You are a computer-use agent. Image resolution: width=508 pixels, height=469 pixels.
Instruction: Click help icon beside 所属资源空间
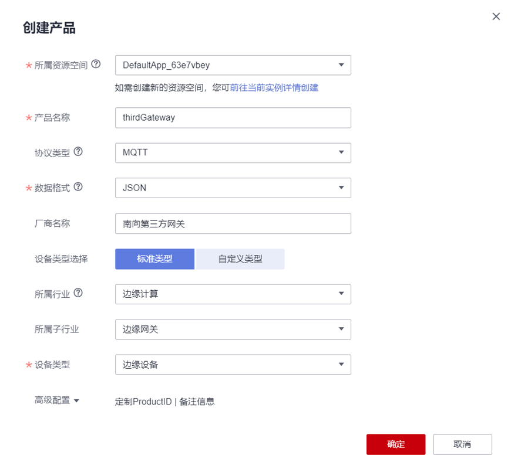coord(96,64)
